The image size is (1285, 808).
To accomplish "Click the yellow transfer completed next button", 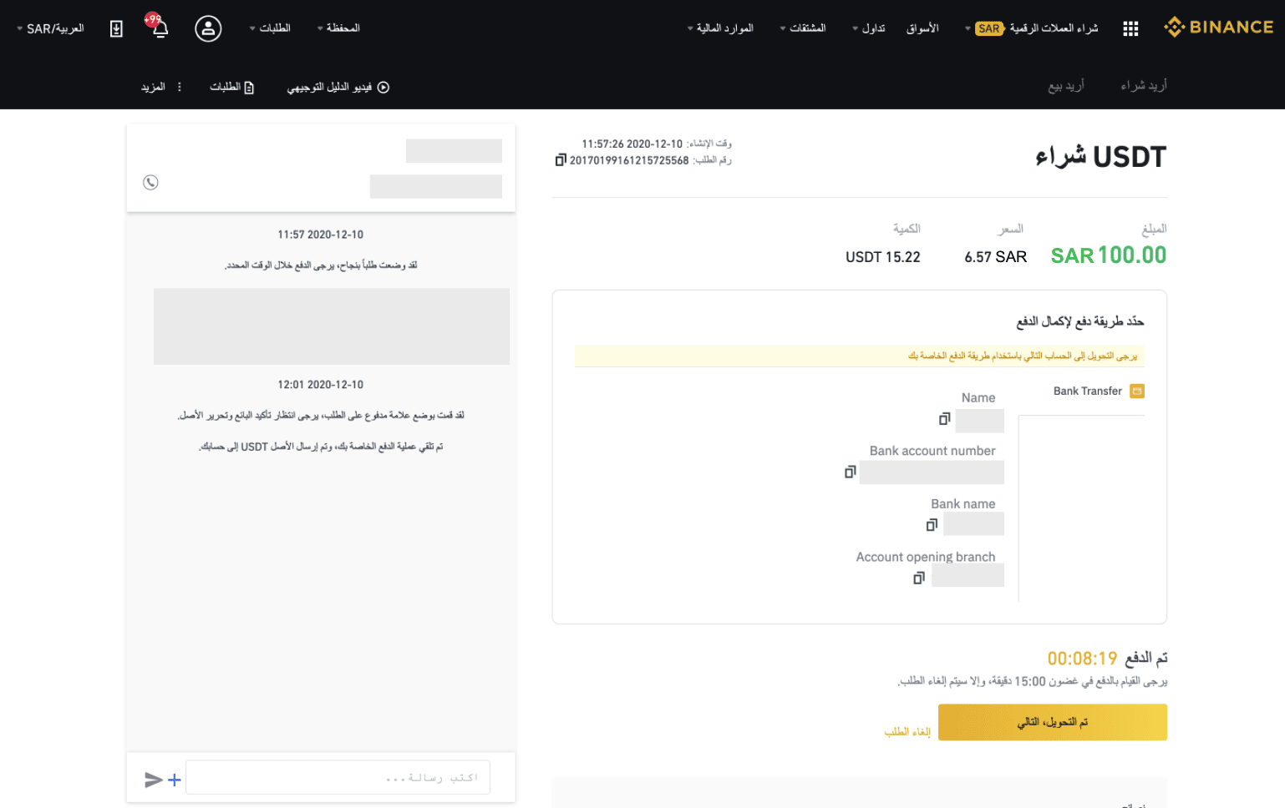I will [x=1053, y=722].
